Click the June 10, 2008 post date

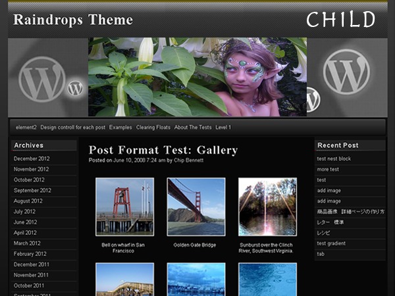coord(140,160)
